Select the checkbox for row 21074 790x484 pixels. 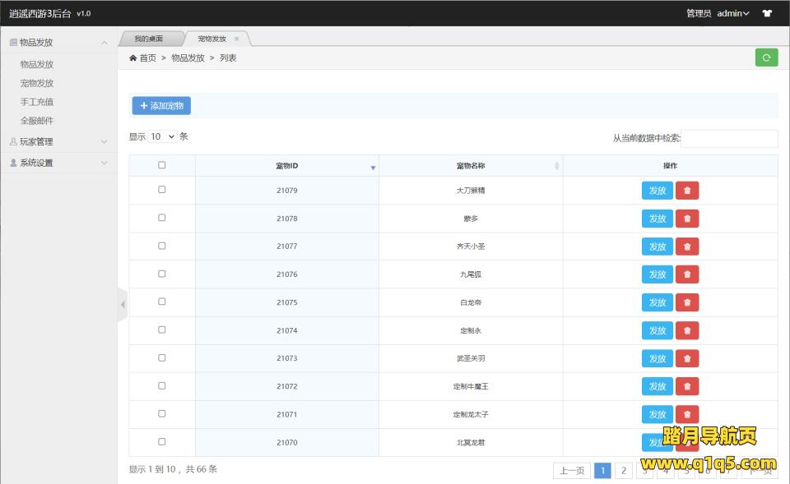pos(162,330)
